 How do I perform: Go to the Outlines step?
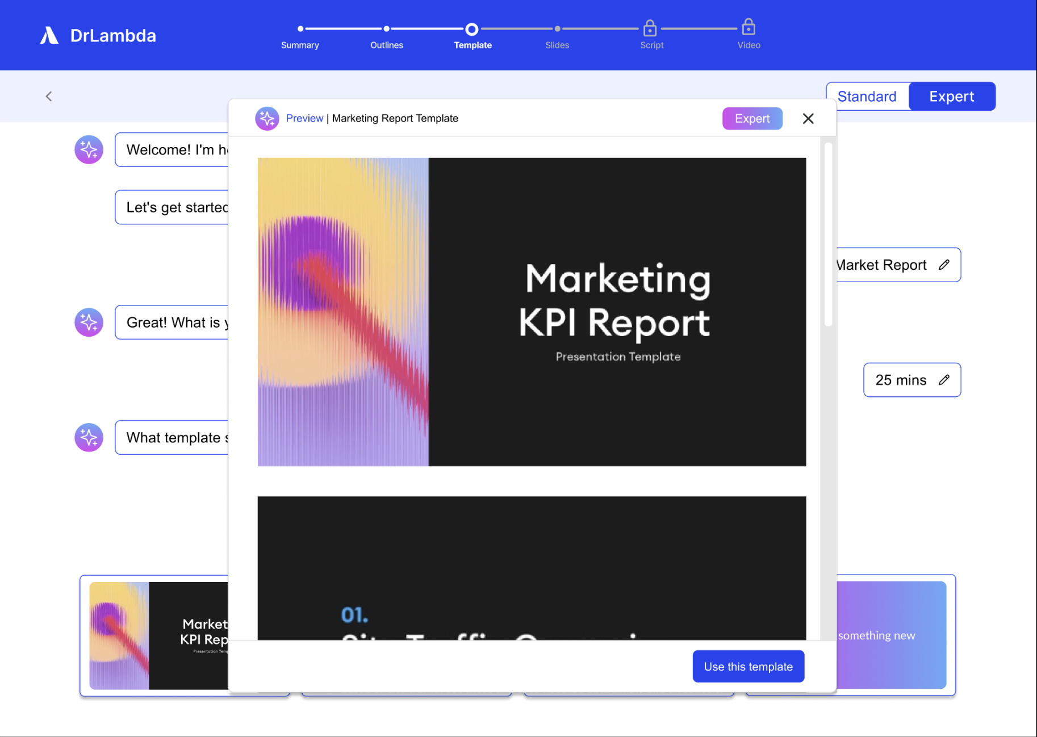[x=387, y=45]
